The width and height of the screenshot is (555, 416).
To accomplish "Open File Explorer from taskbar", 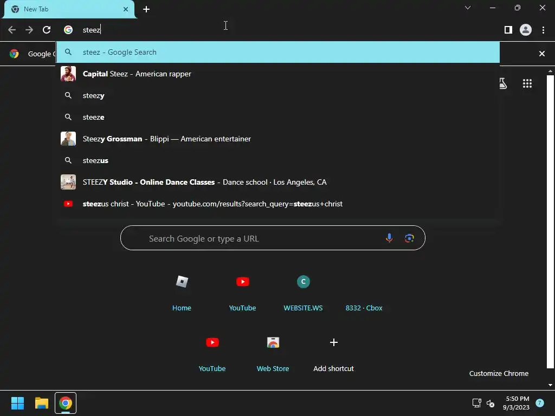I will point(41,403).
